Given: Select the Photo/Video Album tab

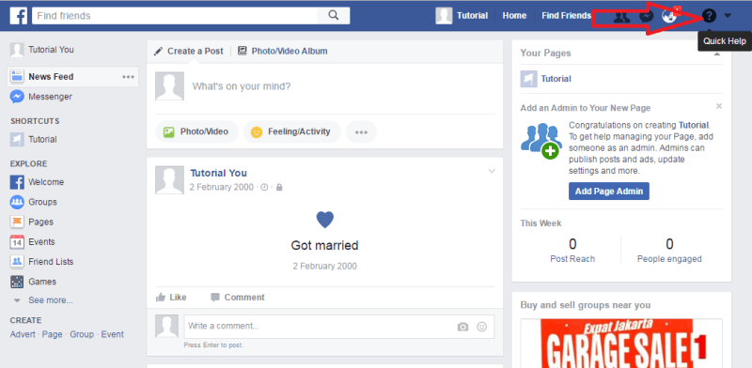Looking at the screenshot, I should tap(283, 51).
